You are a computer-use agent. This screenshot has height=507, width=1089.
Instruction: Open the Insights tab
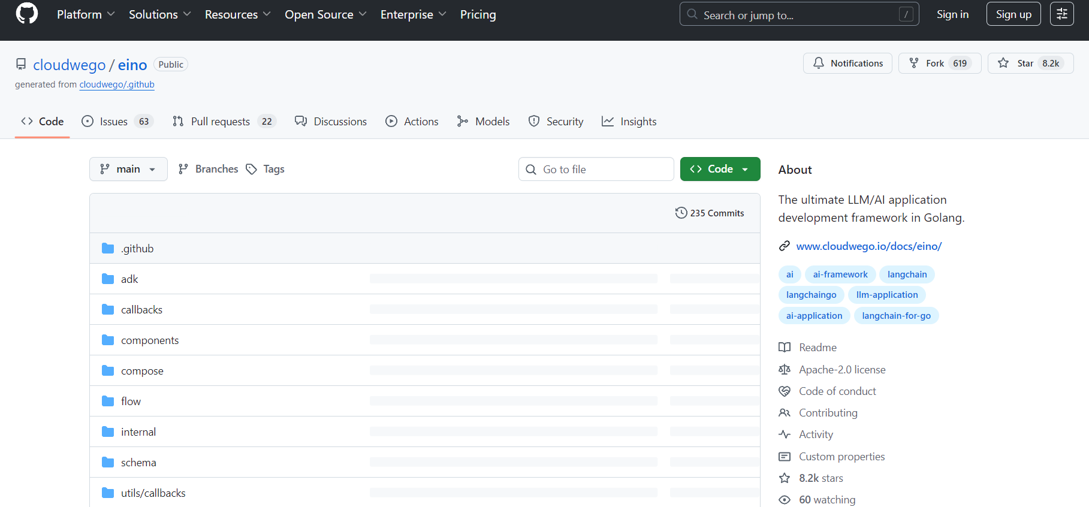(629, 122)
